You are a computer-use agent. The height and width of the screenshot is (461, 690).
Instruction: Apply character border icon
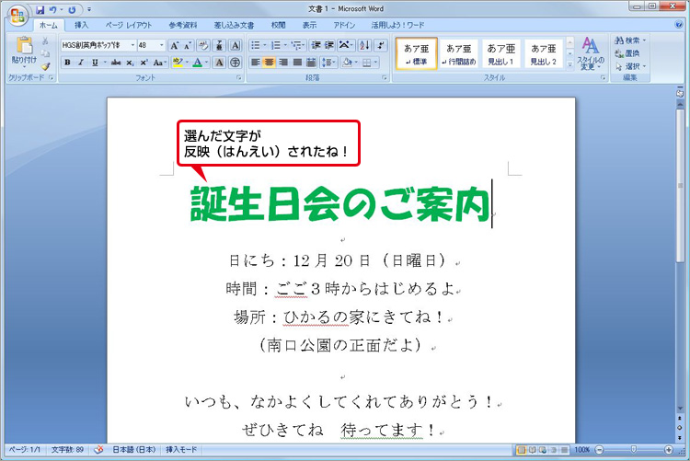[x=236, y=45]
